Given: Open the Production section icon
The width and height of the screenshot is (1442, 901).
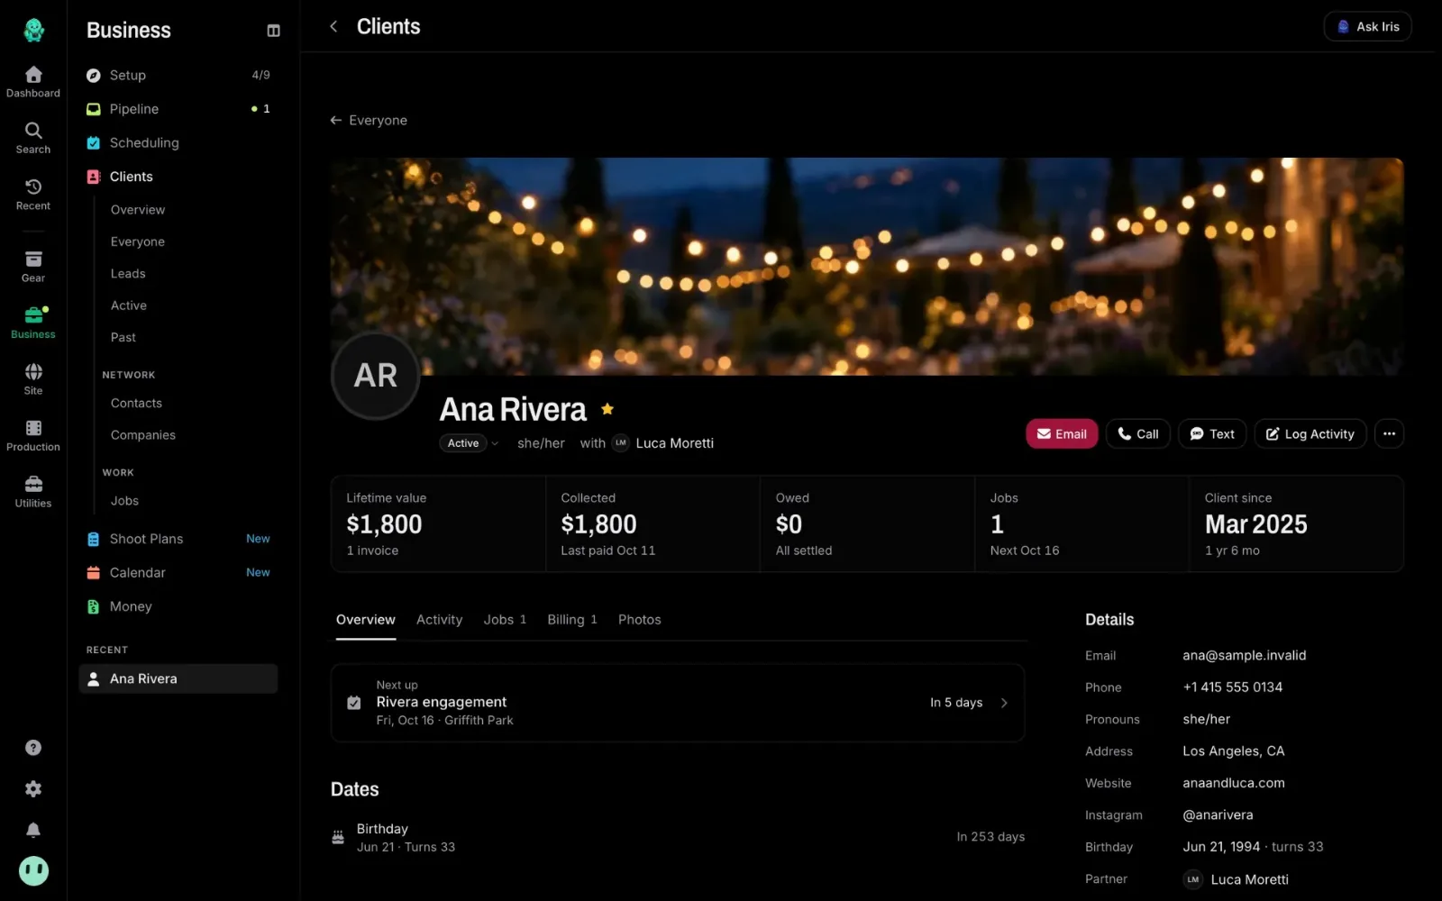Looking at the screenshot, I should [33, 436].
